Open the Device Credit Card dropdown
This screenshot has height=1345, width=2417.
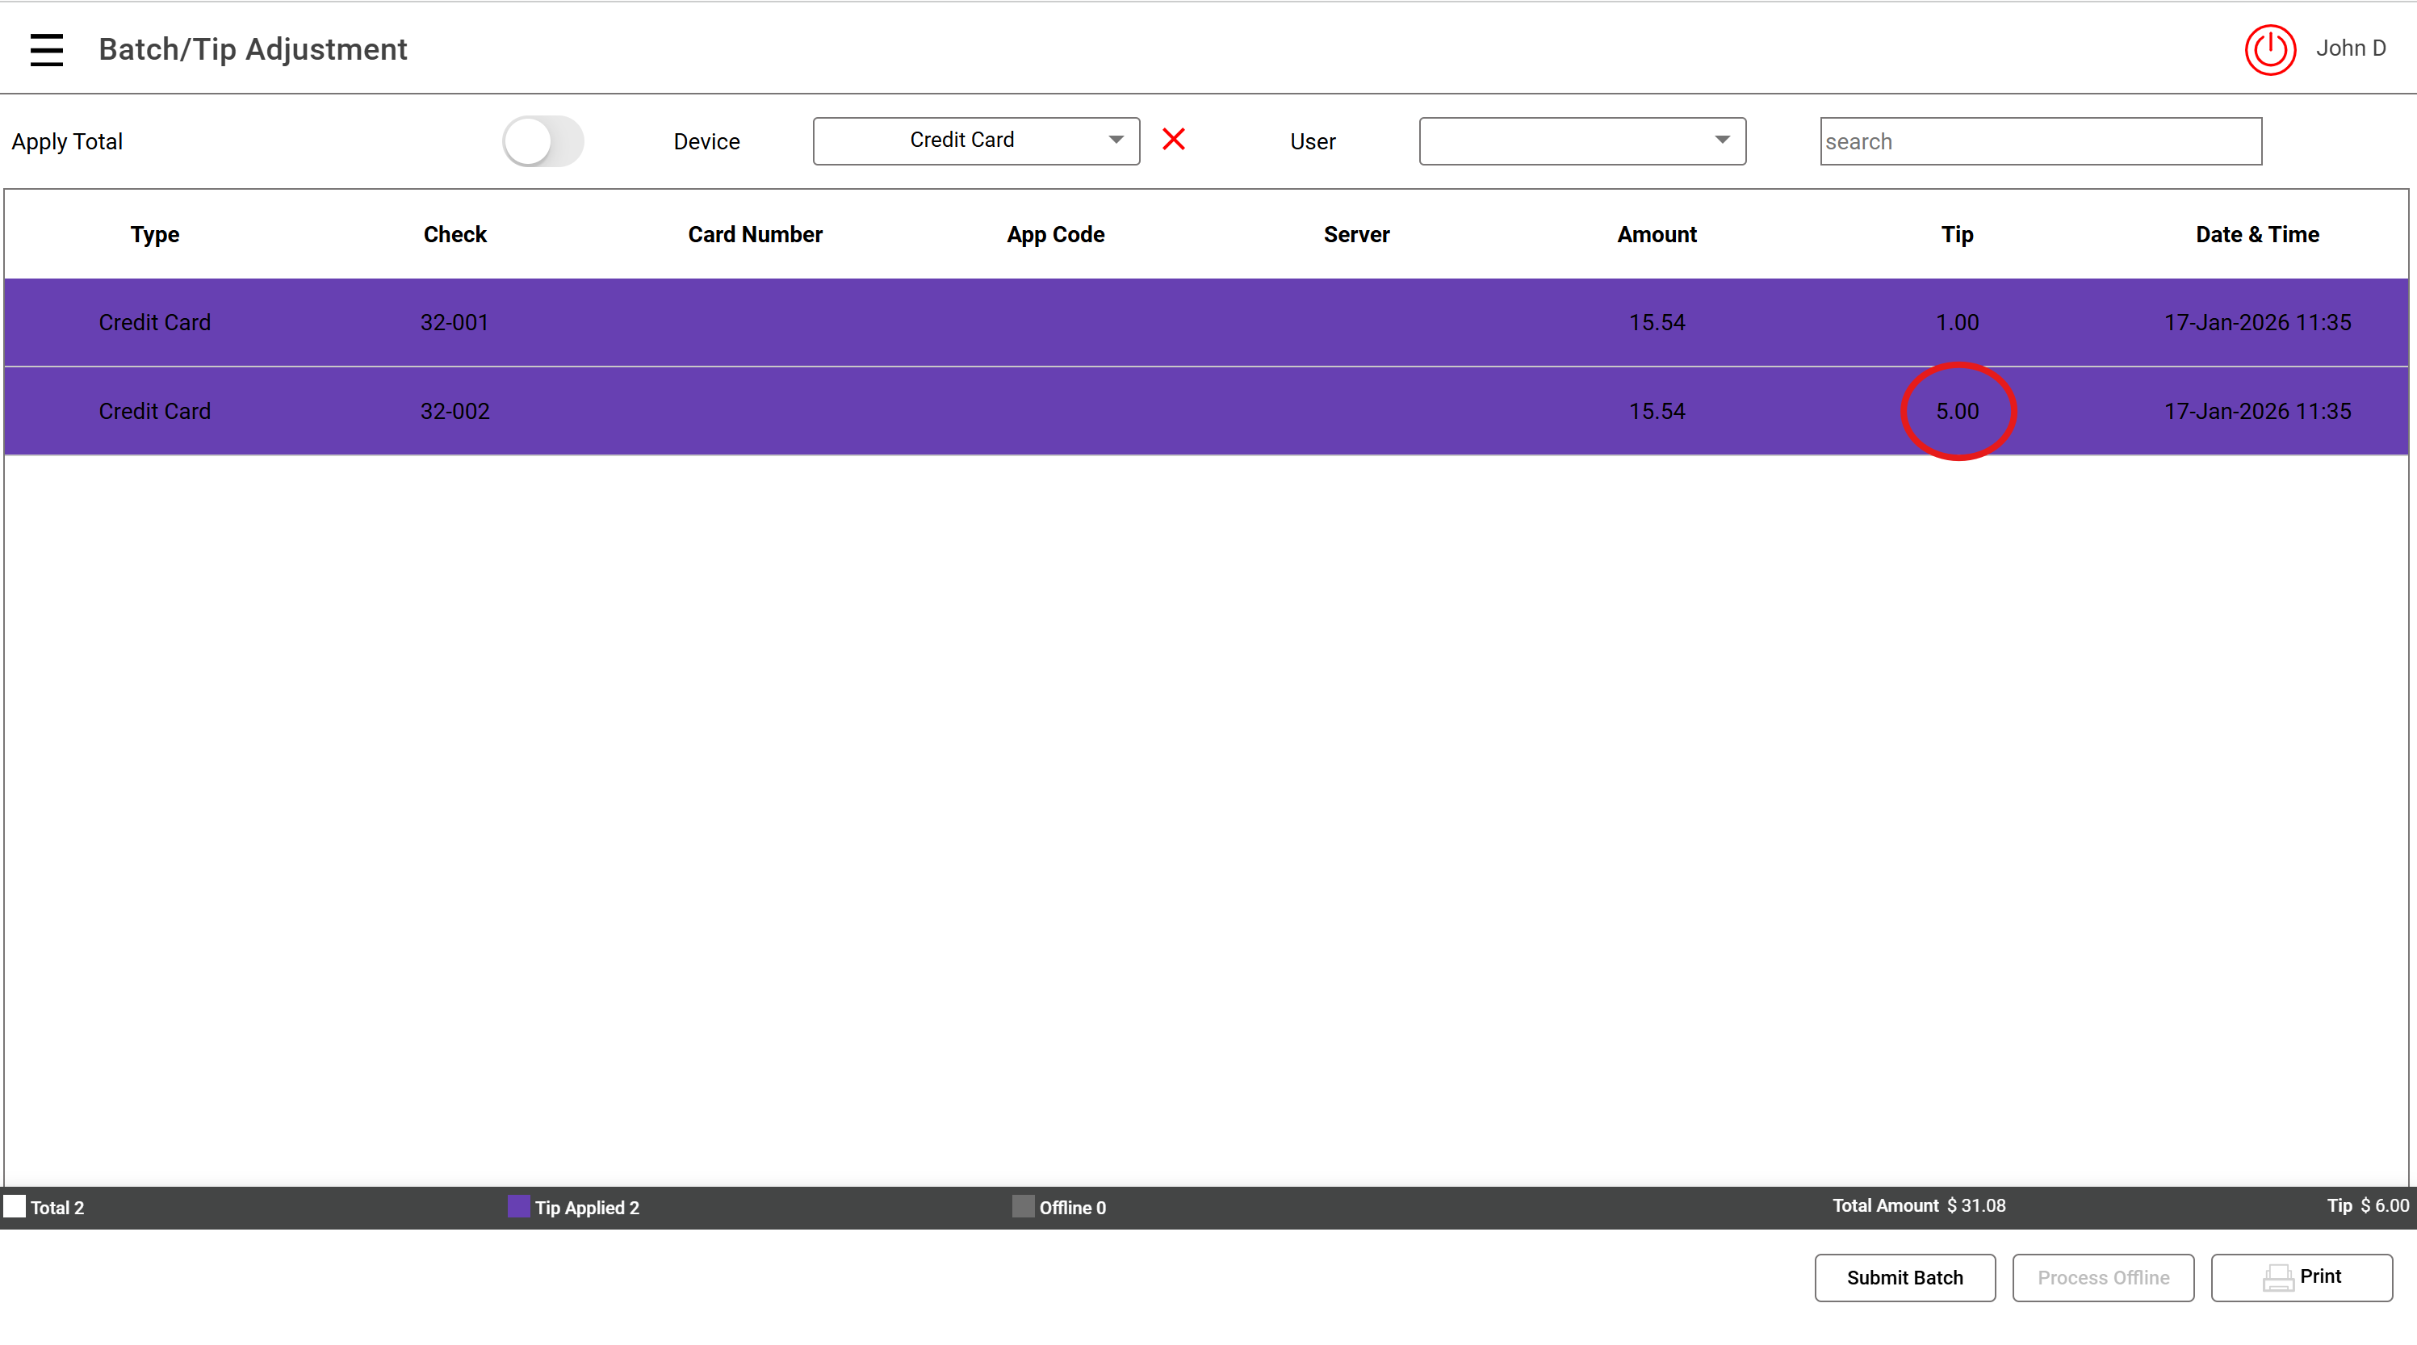click(x=961, y=140)
